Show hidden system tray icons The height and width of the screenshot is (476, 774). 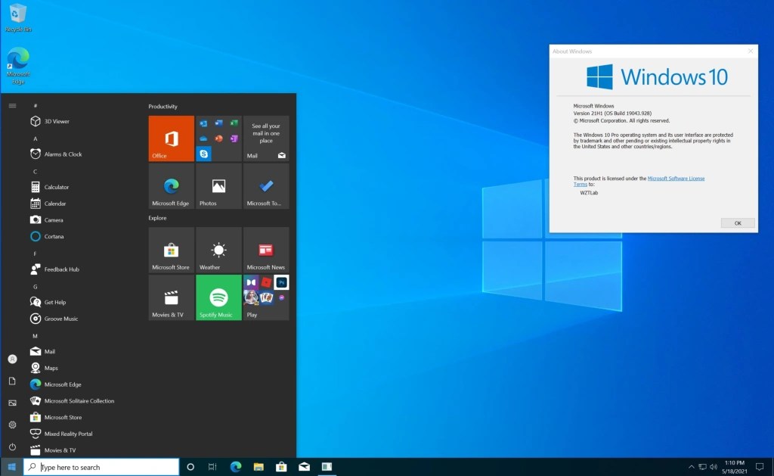click(691, 467)
